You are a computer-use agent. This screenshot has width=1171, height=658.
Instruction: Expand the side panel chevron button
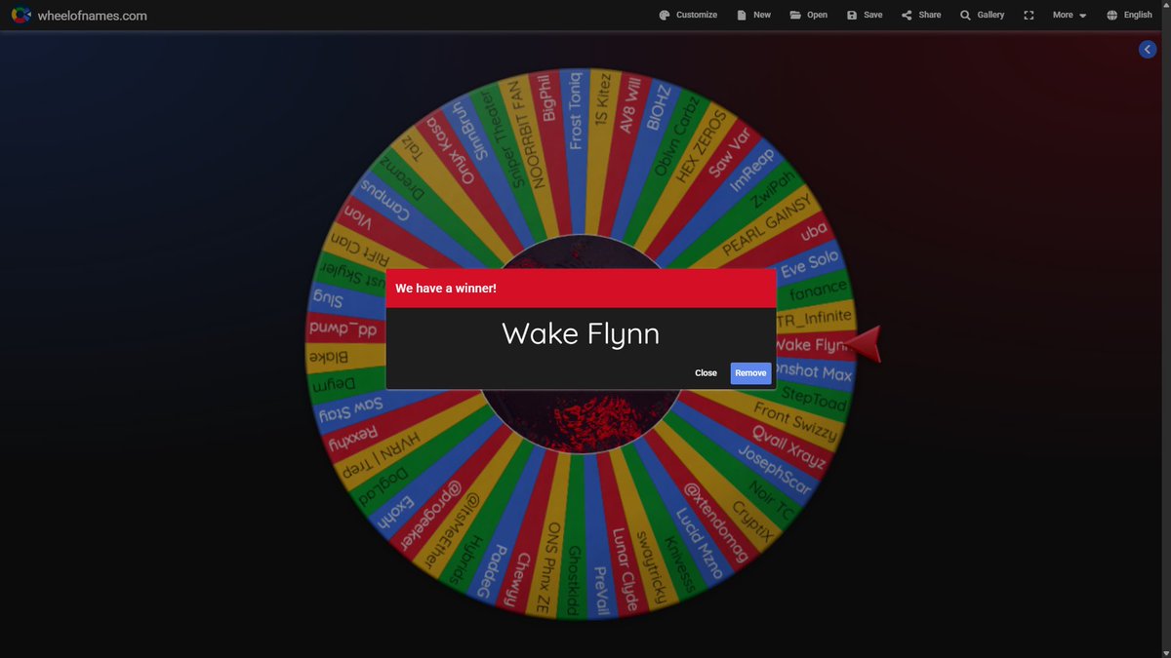tap(1148, 50)
